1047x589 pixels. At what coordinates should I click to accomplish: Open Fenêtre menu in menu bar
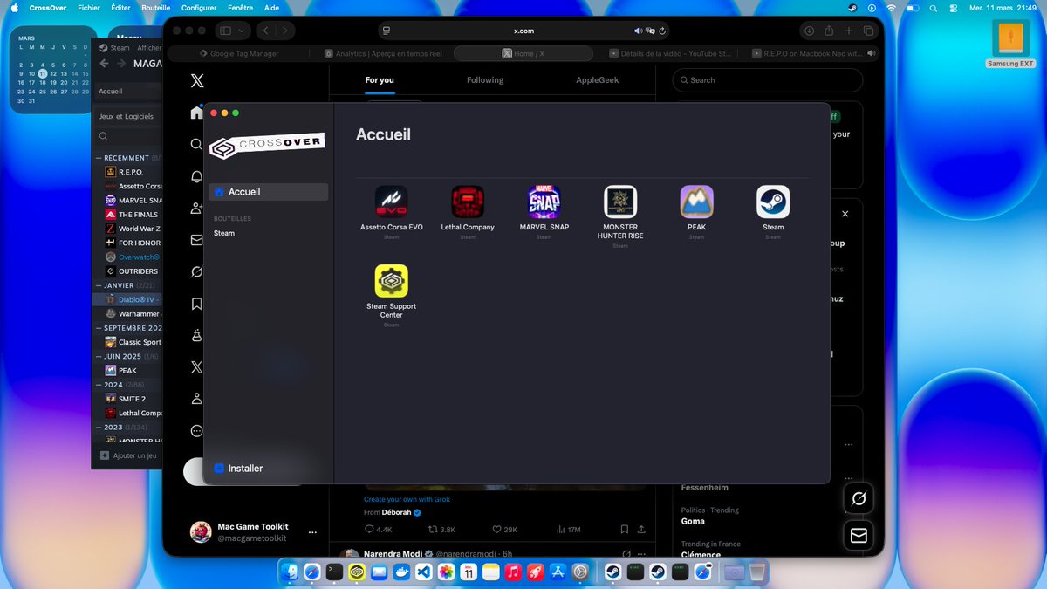(240, 7)
